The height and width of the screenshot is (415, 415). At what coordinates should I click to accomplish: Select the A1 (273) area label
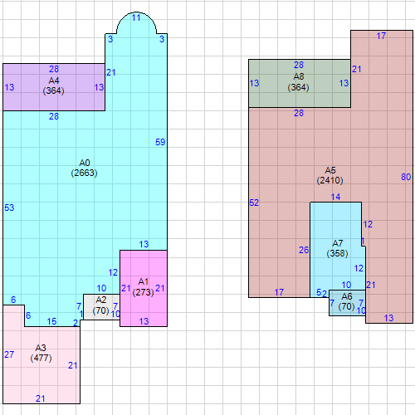(143, 287)
